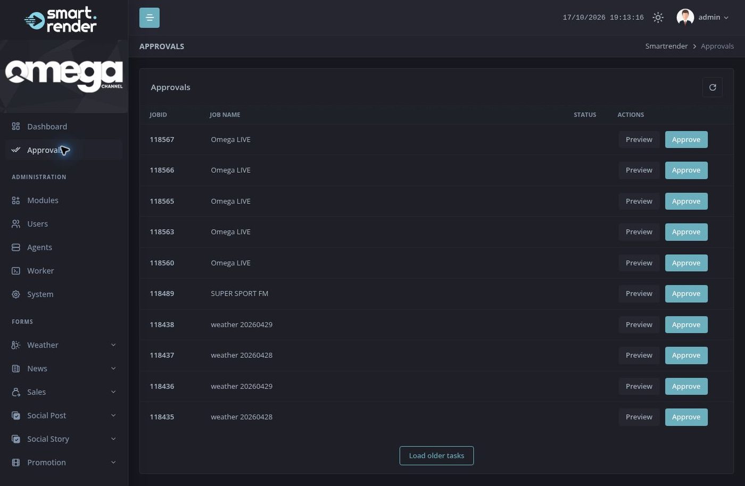The width and height of the screenshot is (745, 486).
Task: Preview job 118438 weather 20260429
Action: [639, 324]
